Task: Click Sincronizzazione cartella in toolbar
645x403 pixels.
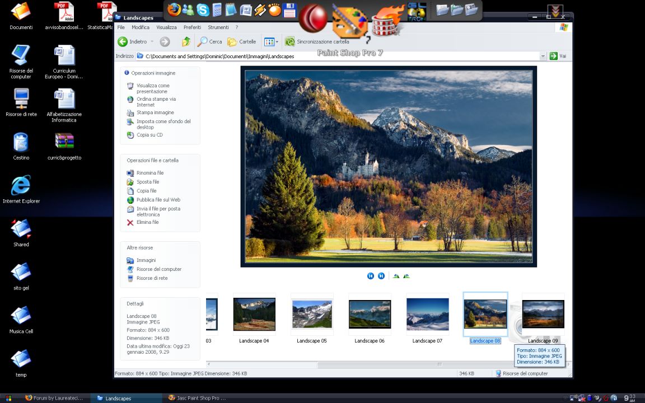Action: pyautogui.click(x=317, y=41)
